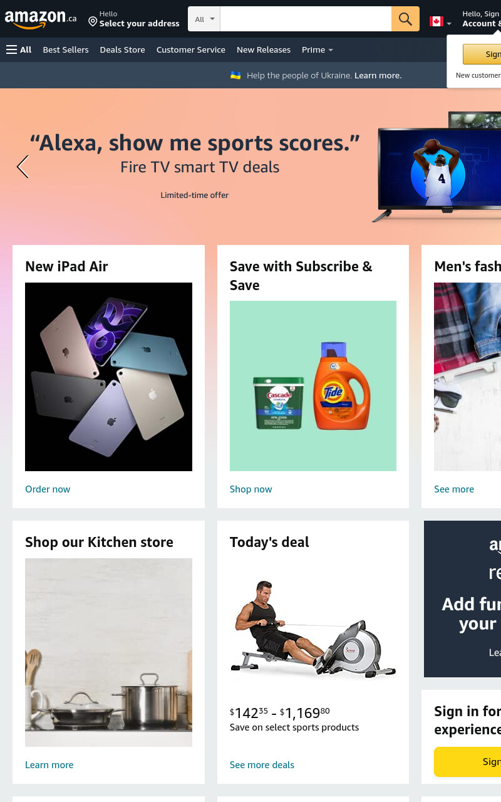Click the location pin address icon
Image resolution: width=501 pixels, height=802 pixels.
[93, 22]
